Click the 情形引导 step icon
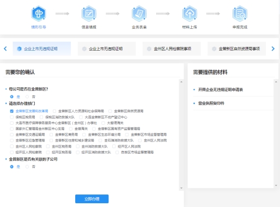Screen dimensions: 280x207 pyautogui.click(x=38, y=14)
